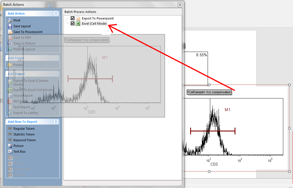Select Excel (Cell Mode) in action tree

tap(94, 24)
